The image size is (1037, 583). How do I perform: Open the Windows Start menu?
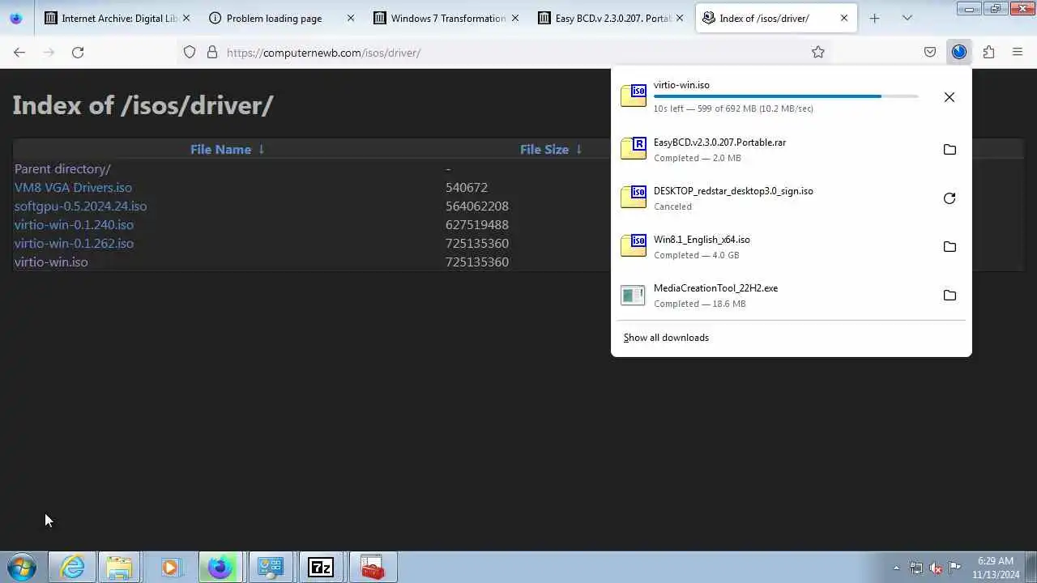(x=21, y=567)
